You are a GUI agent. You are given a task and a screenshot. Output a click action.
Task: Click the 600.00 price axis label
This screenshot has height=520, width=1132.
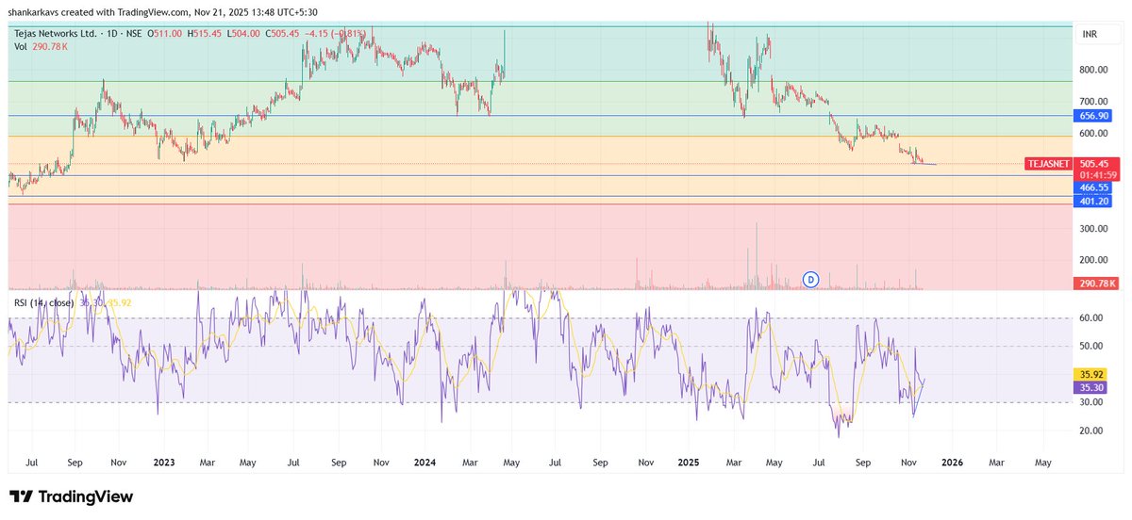(1093, 133)
